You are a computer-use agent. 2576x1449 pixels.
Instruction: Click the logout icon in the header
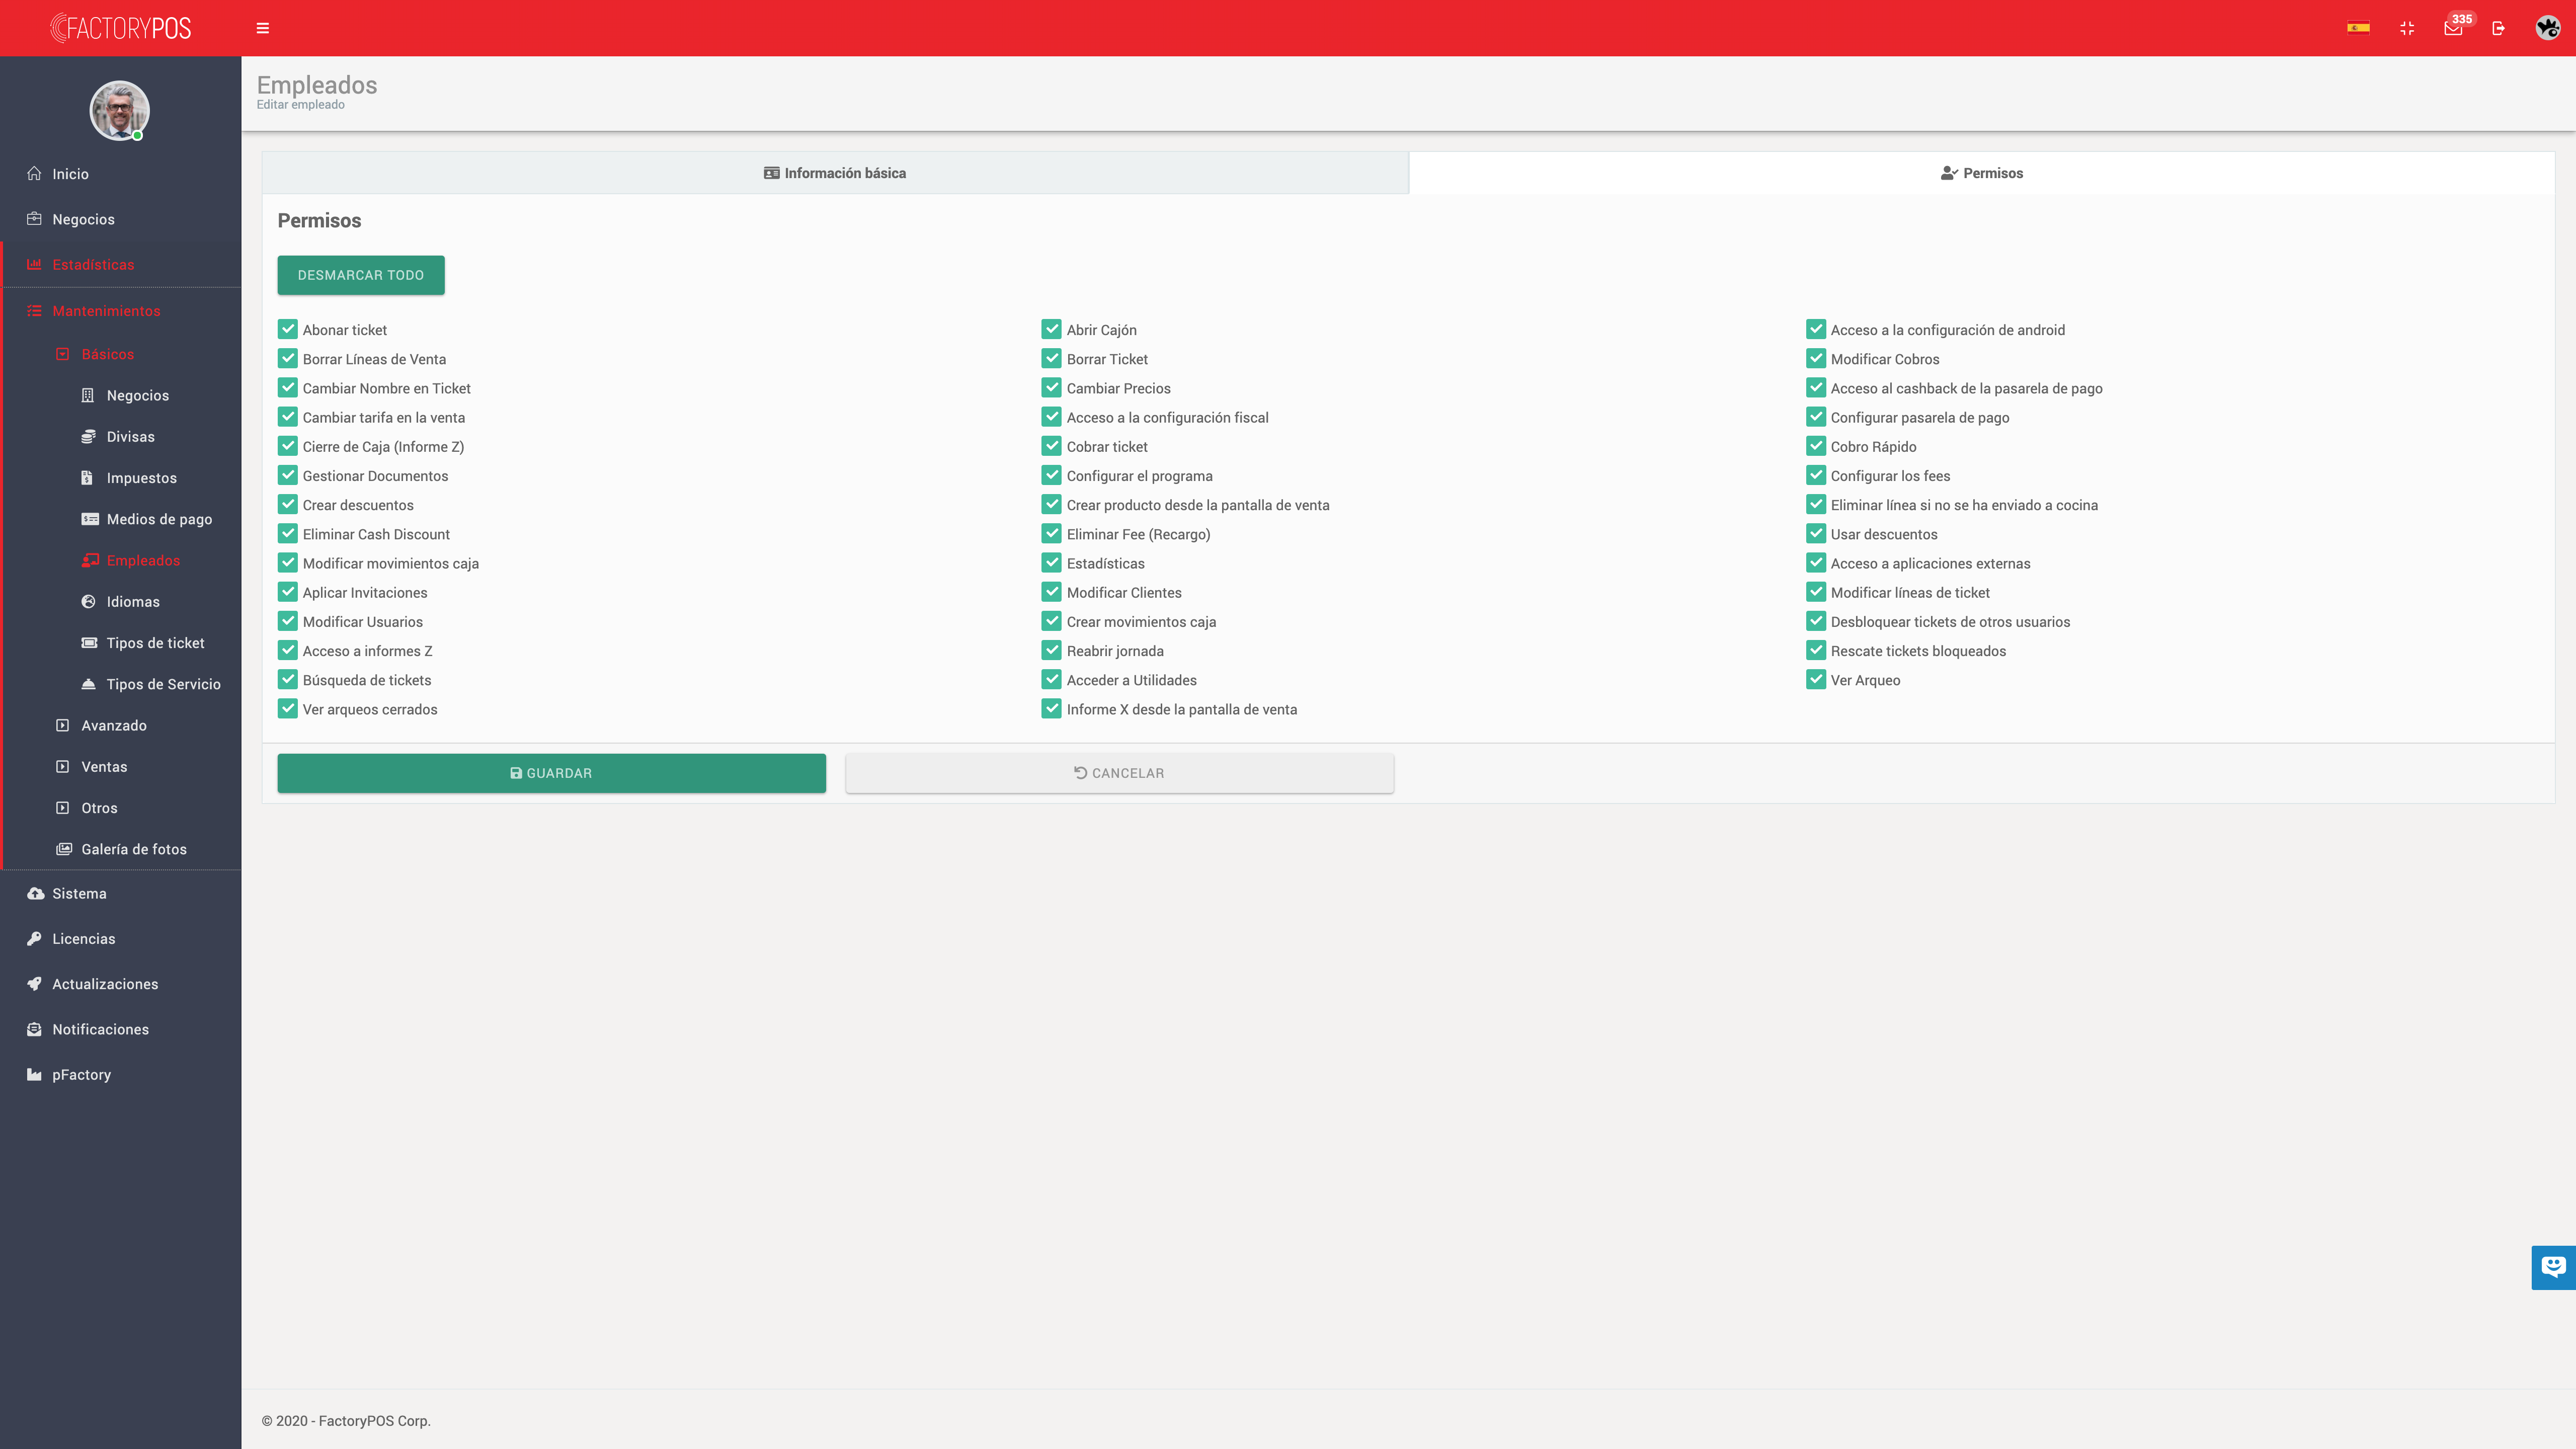coord(2498,28)
